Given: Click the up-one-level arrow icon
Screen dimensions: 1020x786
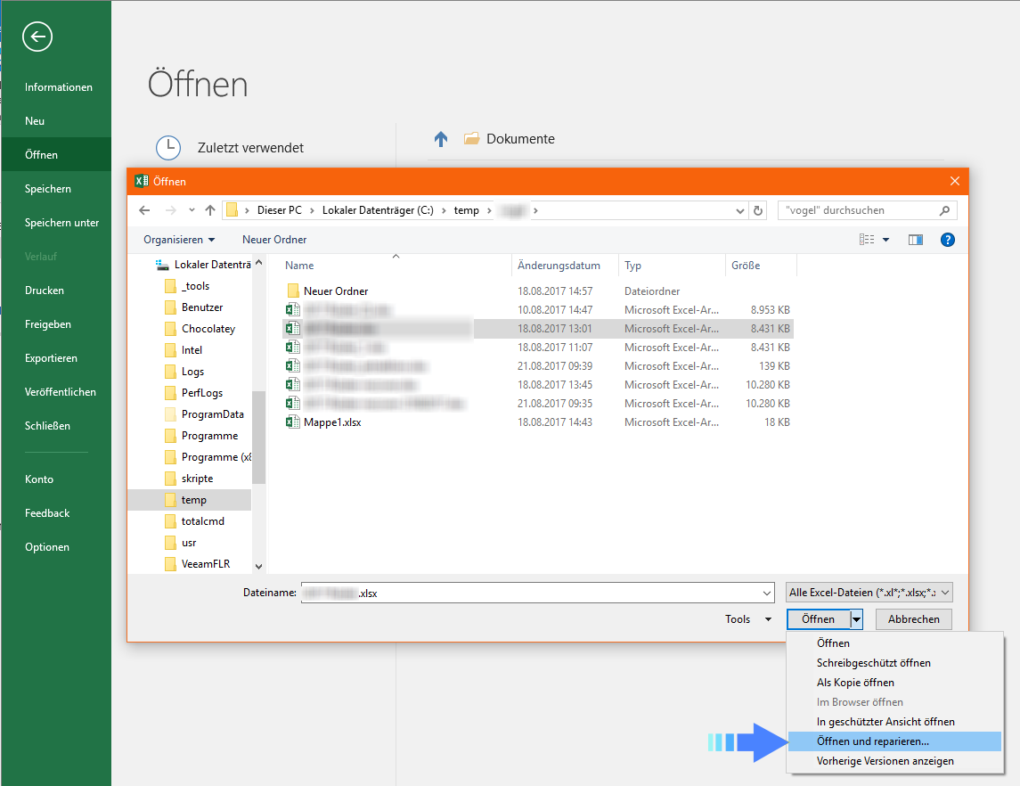Looking at the screenshot, I should (x=210, y=209).
